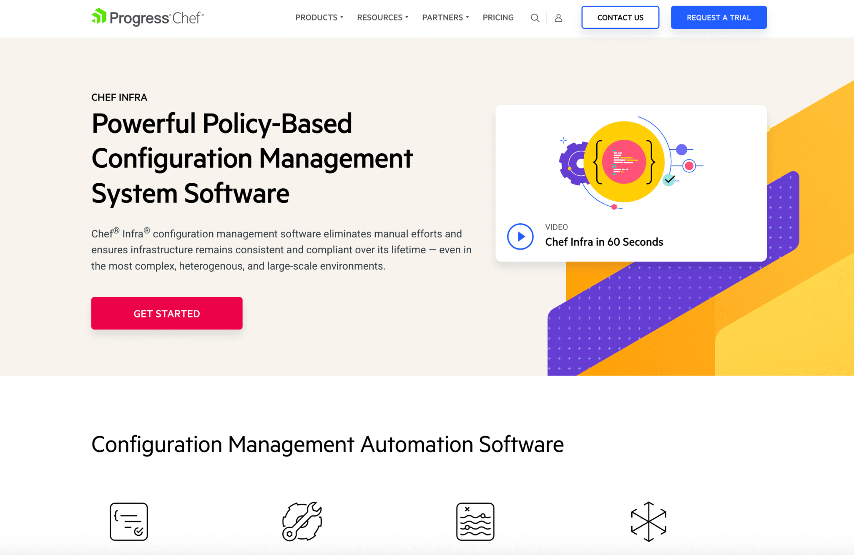The height and width of the screenshot is (555, 854).
Task: Click the GET STARTED button
Action: click(166, 313)
